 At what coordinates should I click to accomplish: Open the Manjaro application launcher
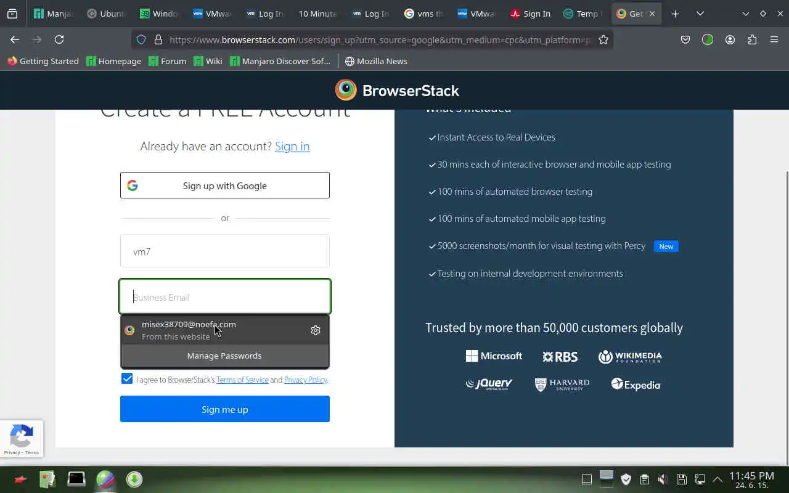20,479
